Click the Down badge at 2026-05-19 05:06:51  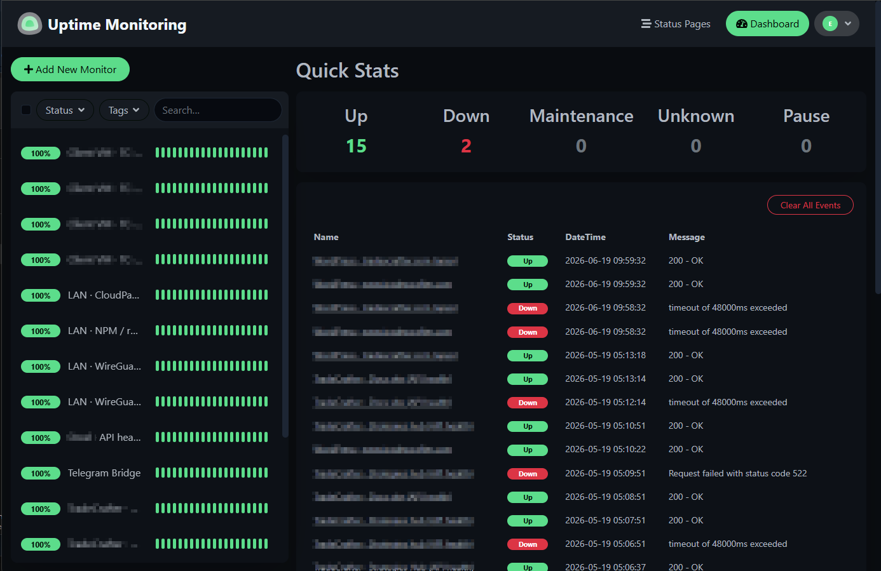tap(528, 544)
